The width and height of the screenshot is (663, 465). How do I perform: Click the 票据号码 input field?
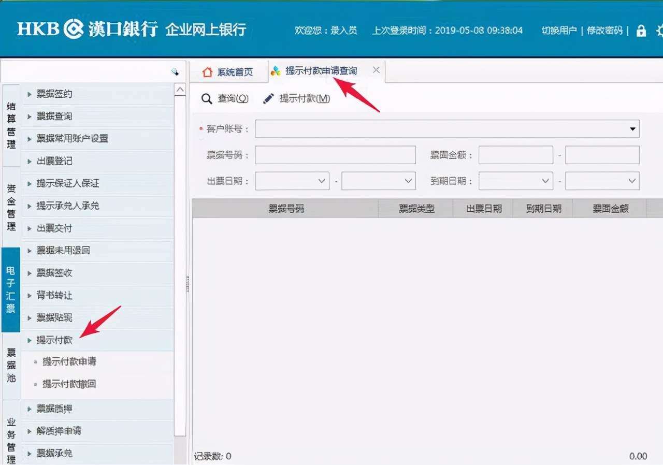(335, 155)
